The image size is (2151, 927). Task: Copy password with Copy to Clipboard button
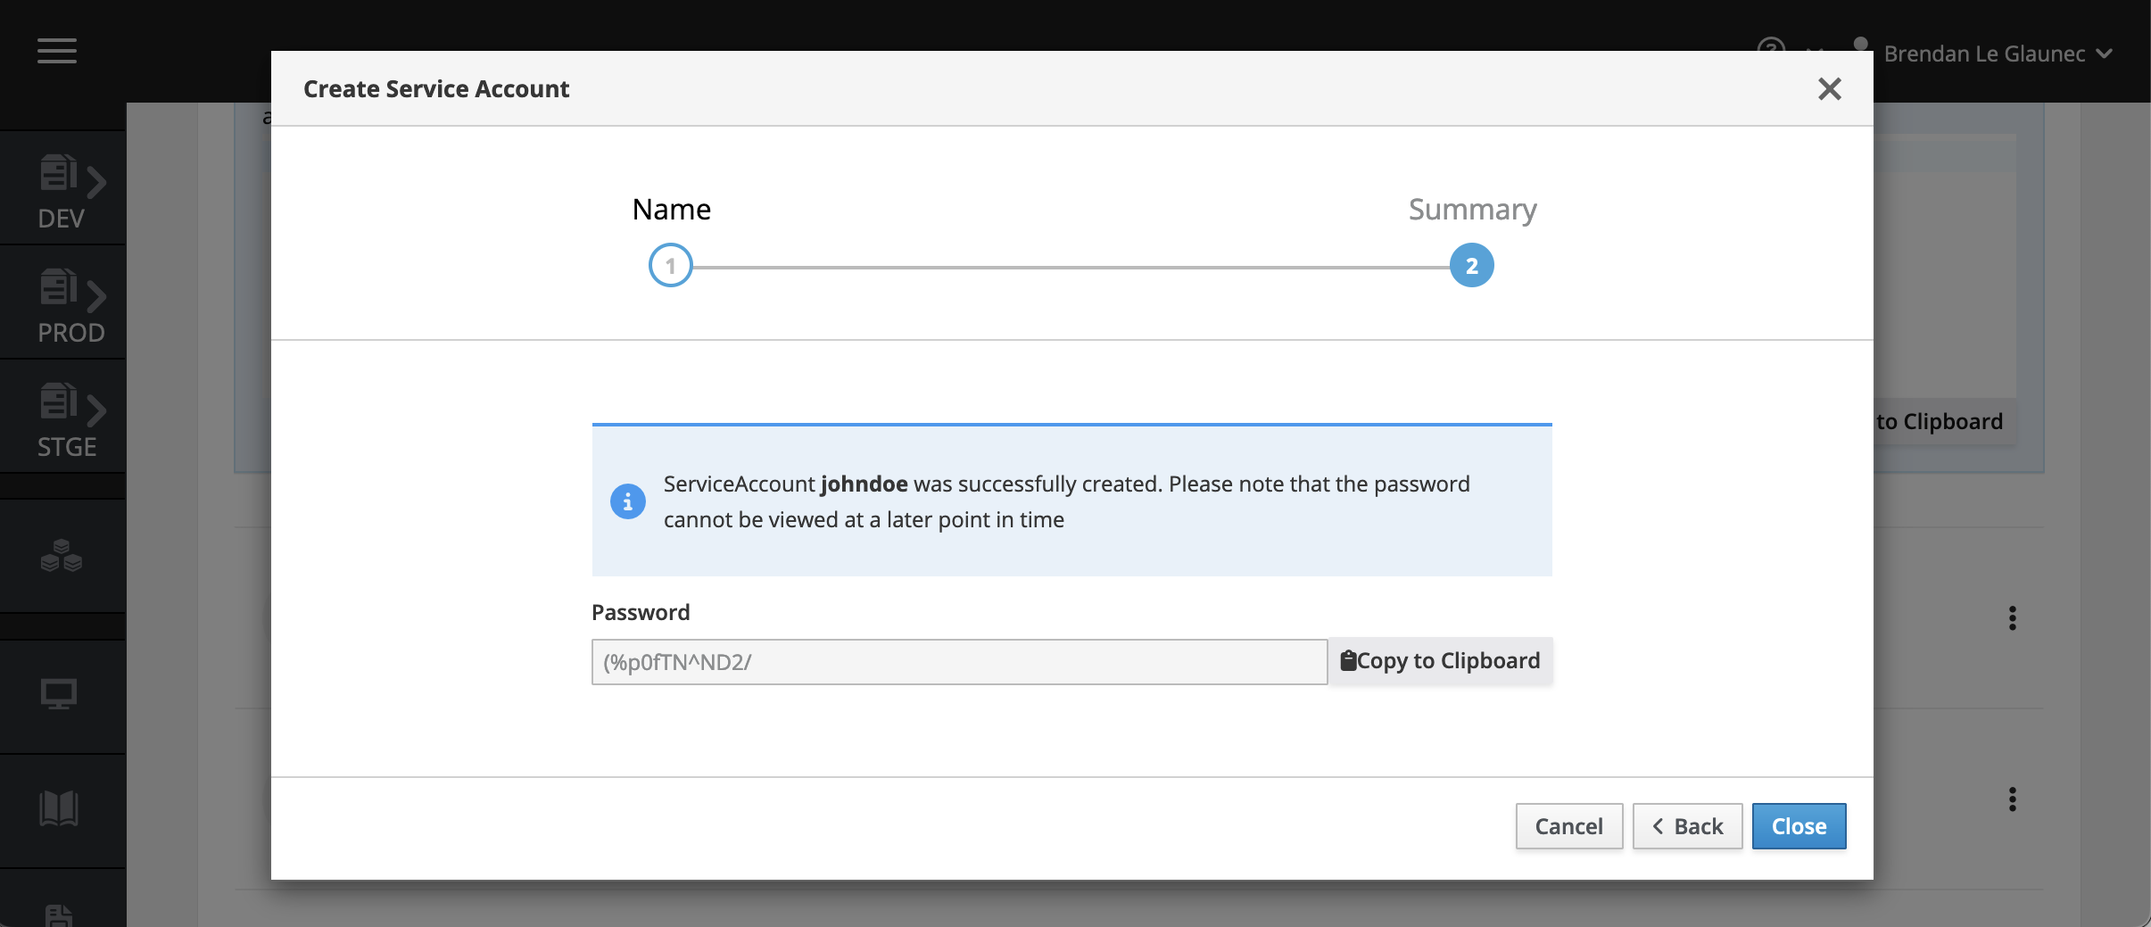(1441, 661)
